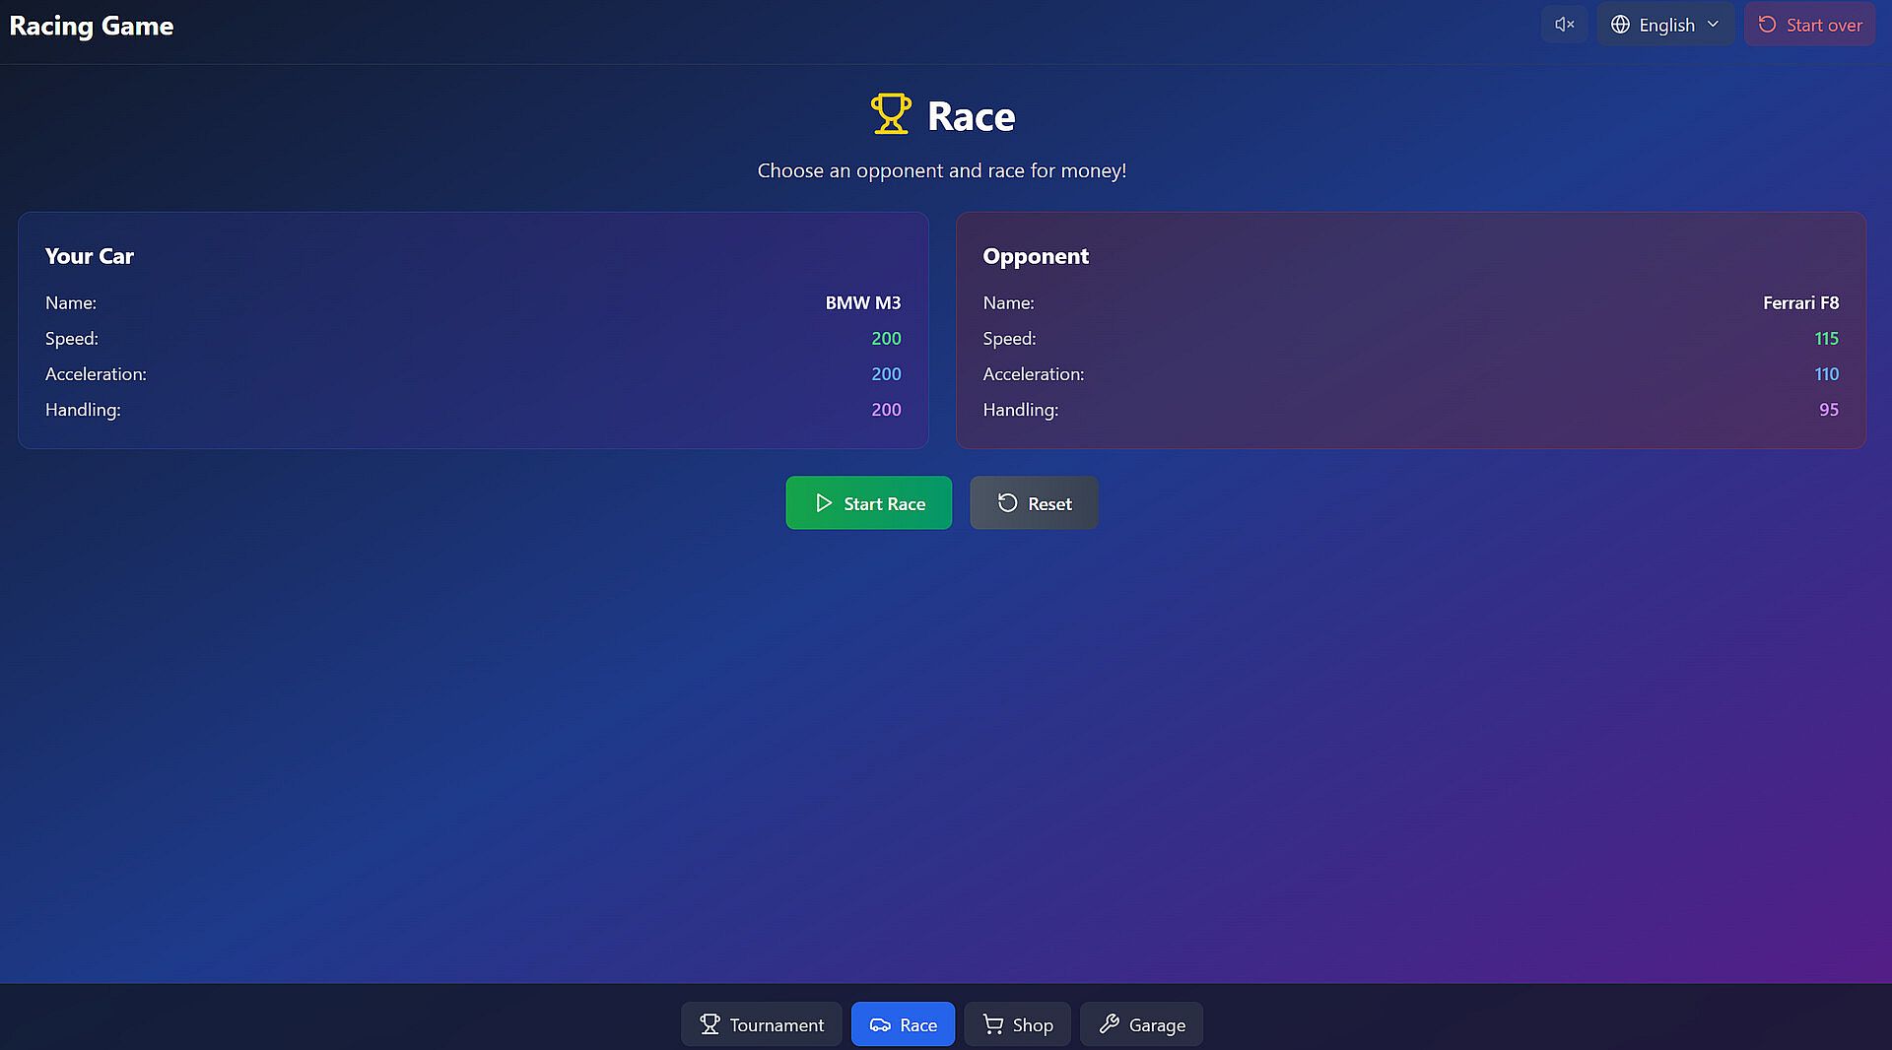Click your car's Handling value 200
The image size is (1892, 1050).
(886, 410)
